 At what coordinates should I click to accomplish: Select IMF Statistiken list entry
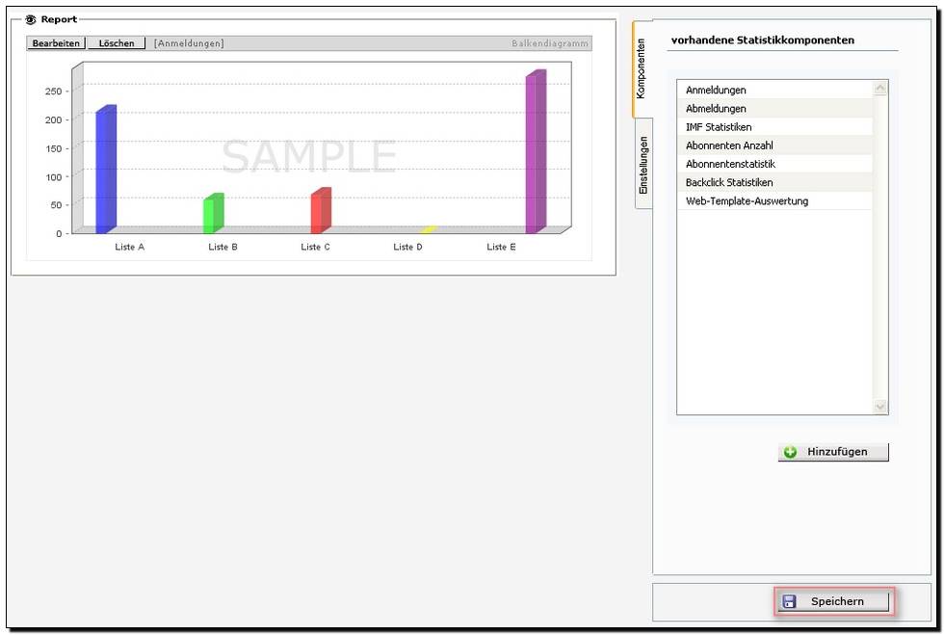774,127
